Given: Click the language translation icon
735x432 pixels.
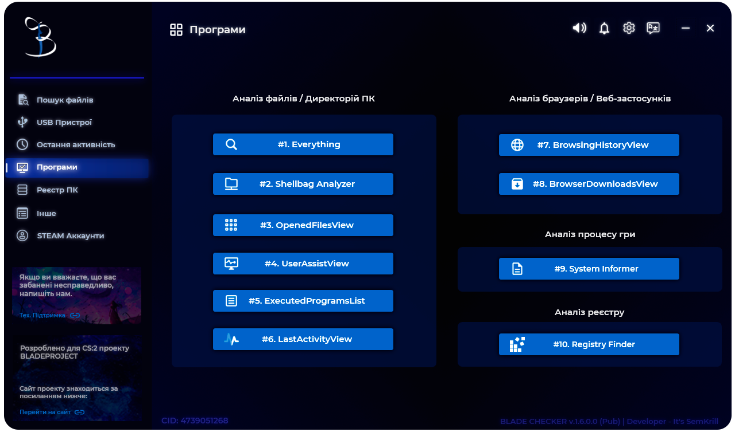Looking at the screenshot, I should coord(653,28).
